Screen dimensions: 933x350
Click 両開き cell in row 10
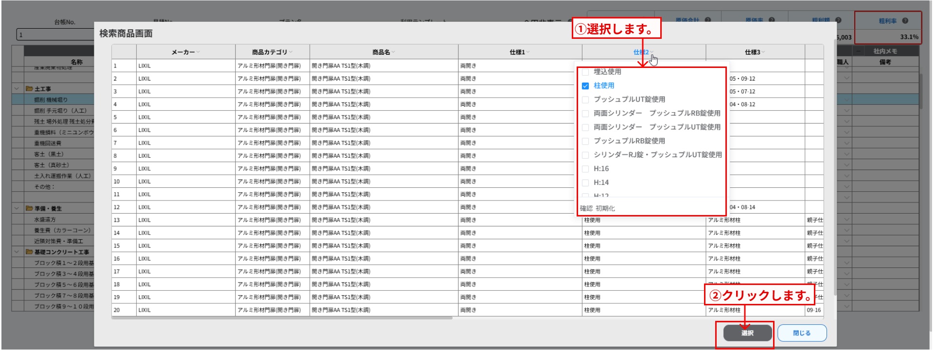pos(520,182)
